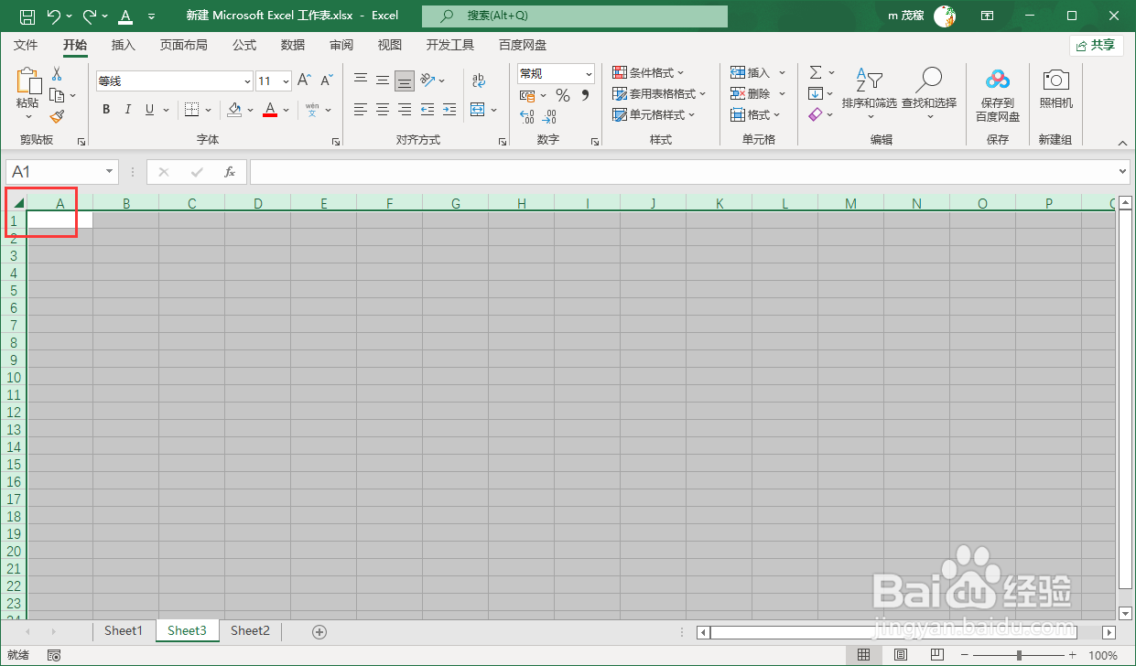The image size is (1136, 666).
Task: Expand Conditional Formatting (条件格式) menu
Action: click(648, 72)
